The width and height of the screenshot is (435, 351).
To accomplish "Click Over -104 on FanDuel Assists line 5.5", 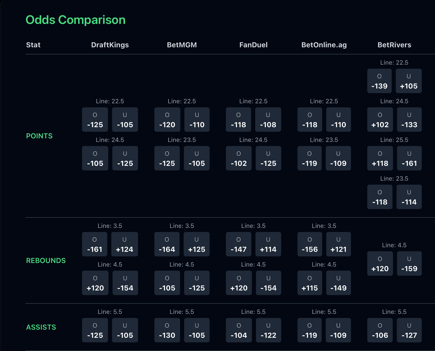I will pyautogui.click(x=238, y=330).
